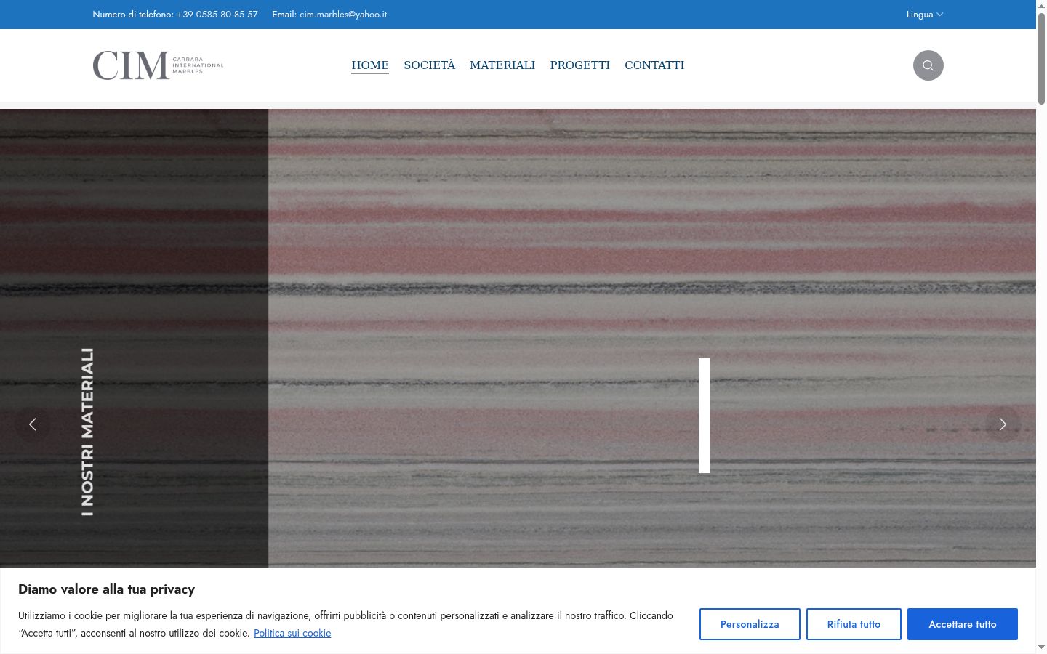This screenshot has height=654, width=1047.
Task: Click the Personalizza cookie button
Action: click(750, 624)
